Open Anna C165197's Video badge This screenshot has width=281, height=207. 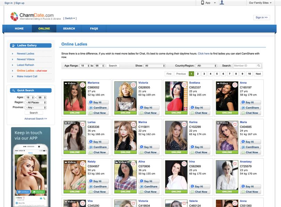pyautogui.click(x=223, y=83)
